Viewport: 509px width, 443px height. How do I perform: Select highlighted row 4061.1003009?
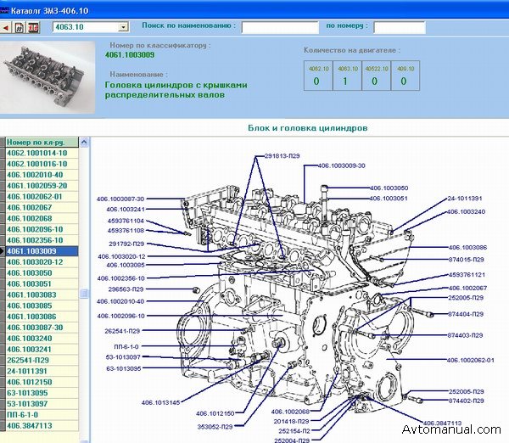pyautogui.click(x=42, y=251)
